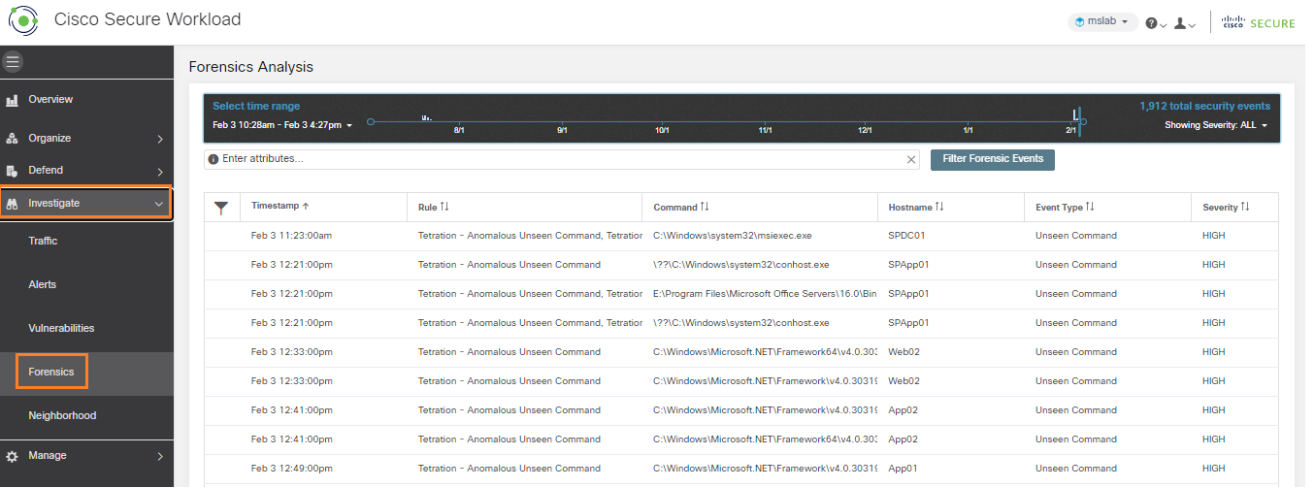Click the info icon in attributes field
The image size is (1315, 488).
point(214,159)
